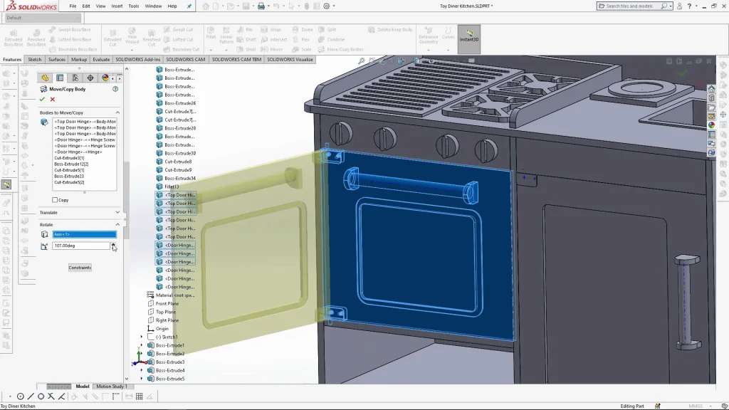Cancel Move/Copy Body with red X

[x=53, y=100]
